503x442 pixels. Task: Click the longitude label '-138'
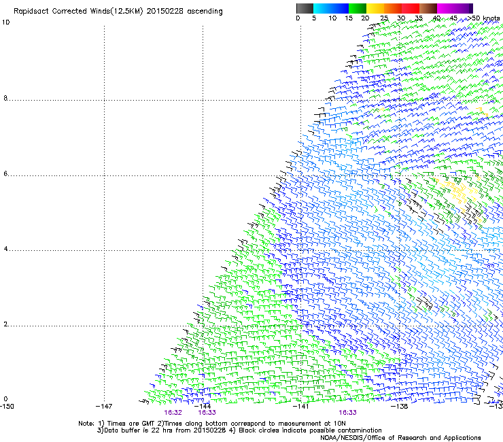(x=399, y=407)
